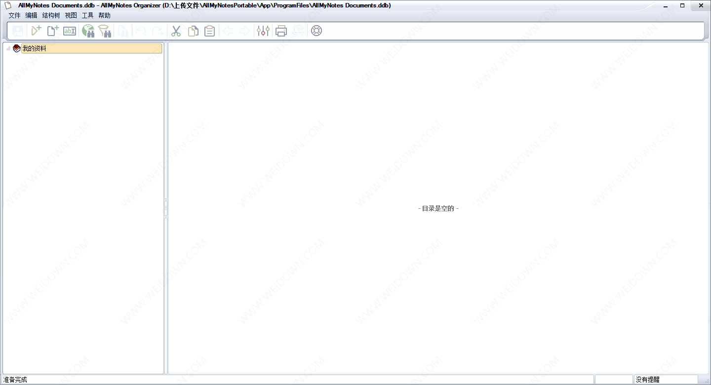Open help via the lifebuoy icon
This screenshot has height=385, width=711.
(x=316, y=31)
